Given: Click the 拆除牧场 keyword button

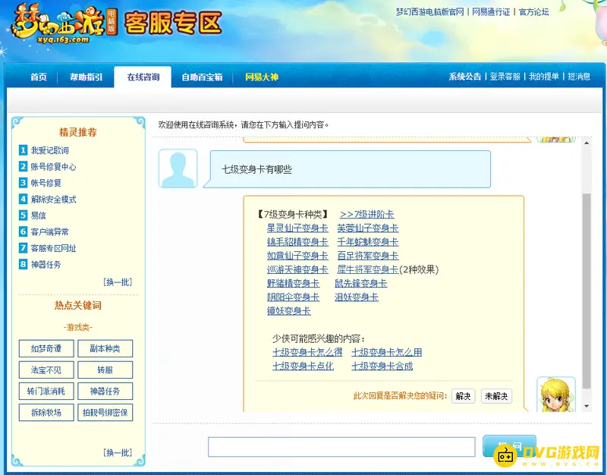Looking at the screenshot, I should (x=46, y=412).
